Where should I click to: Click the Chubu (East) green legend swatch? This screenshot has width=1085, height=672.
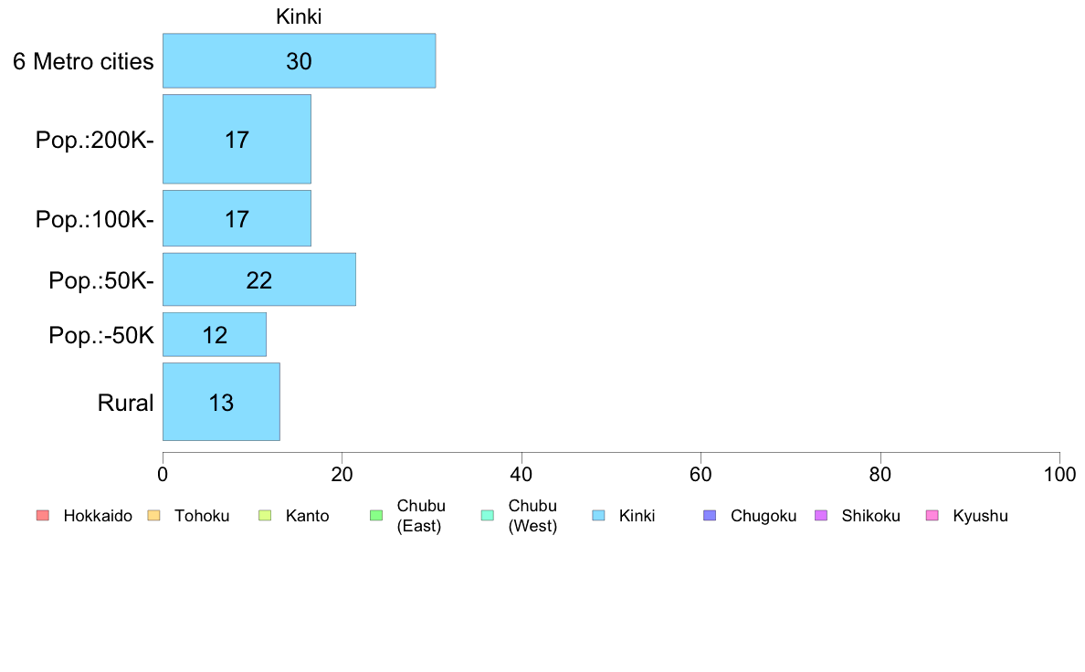coord(376,516)
